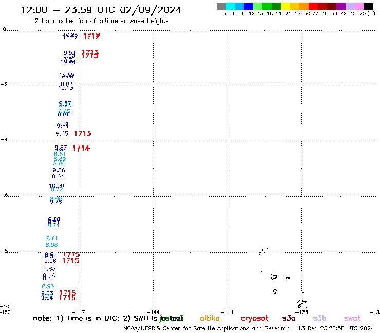
Task: Click the 'cryosat' satellite label
Action: [255, 319]
